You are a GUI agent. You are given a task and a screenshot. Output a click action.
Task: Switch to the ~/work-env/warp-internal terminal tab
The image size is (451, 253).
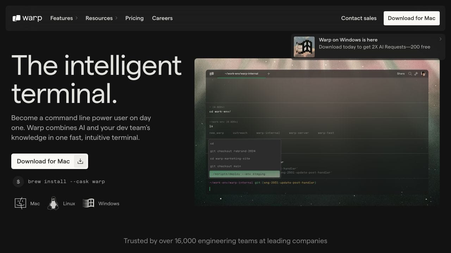point(241,74)
